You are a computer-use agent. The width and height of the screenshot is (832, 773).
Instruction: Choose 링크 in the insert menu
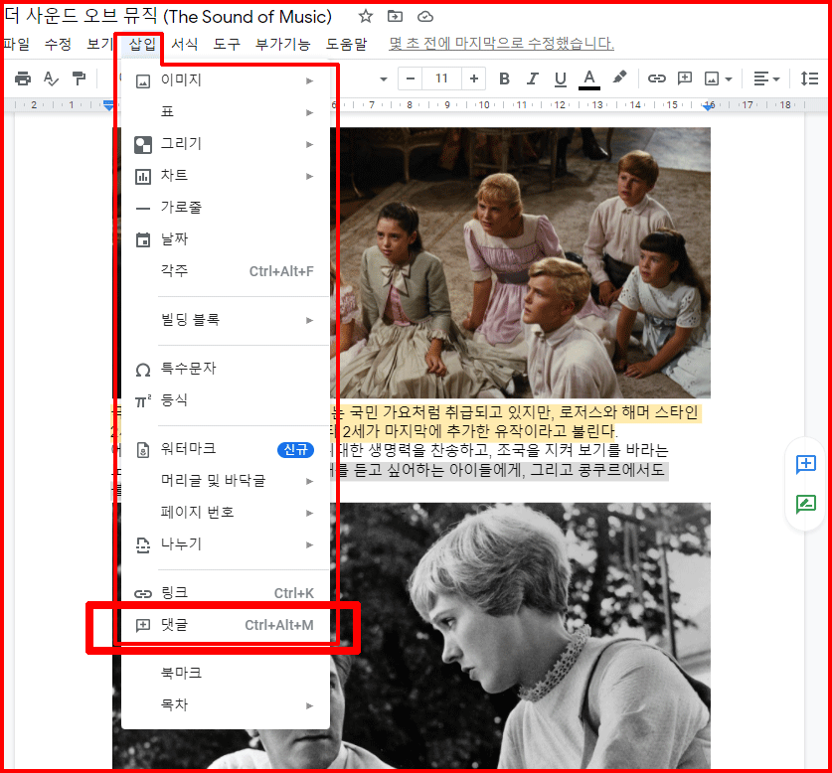point(226,593)
